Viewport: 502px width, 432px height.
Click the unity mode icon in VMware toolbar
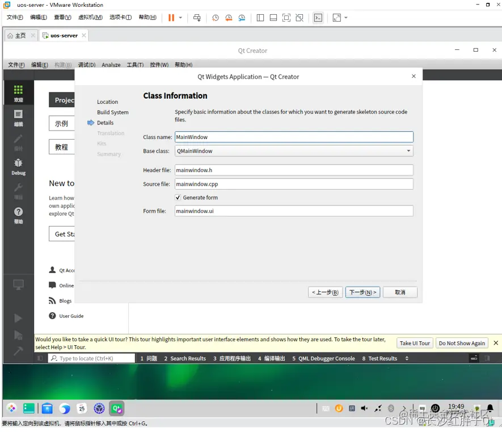tap(299, 18)
